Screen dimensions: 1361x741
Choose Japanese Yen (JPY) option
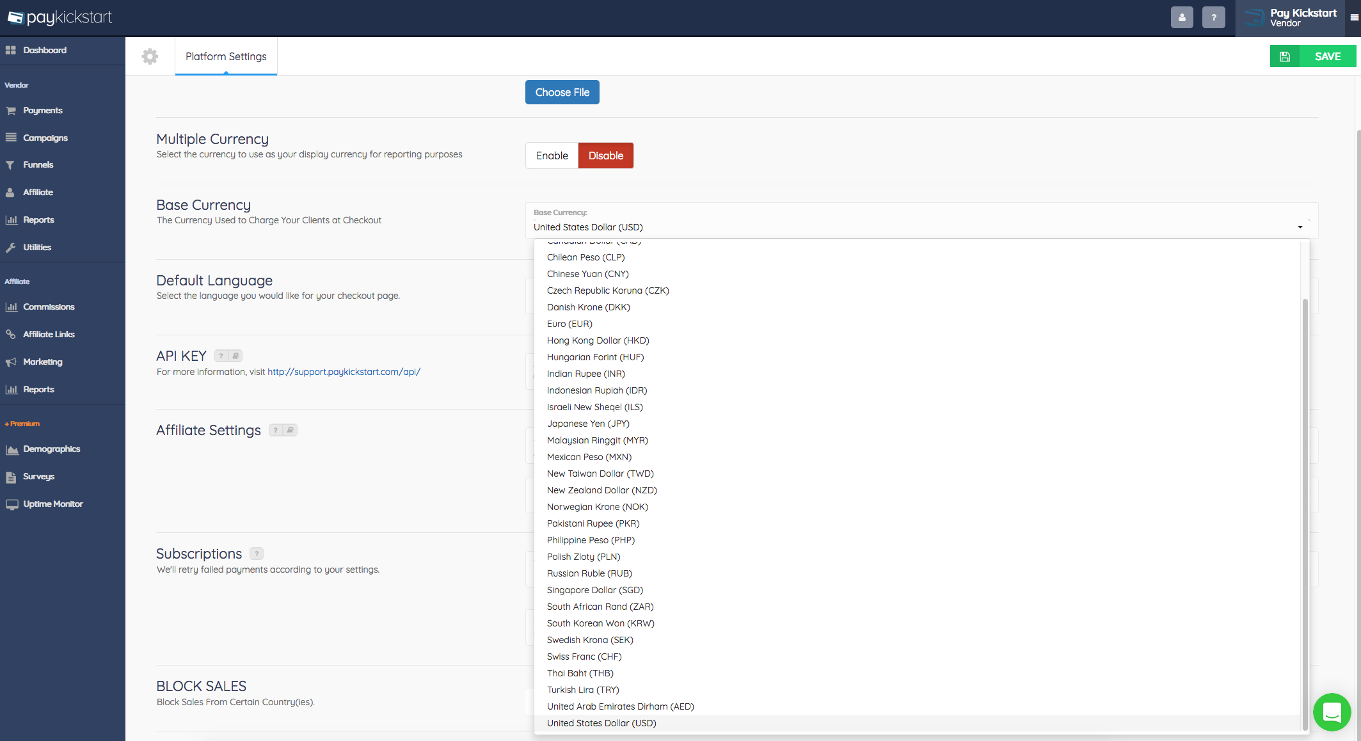click(x=588, y=424)
